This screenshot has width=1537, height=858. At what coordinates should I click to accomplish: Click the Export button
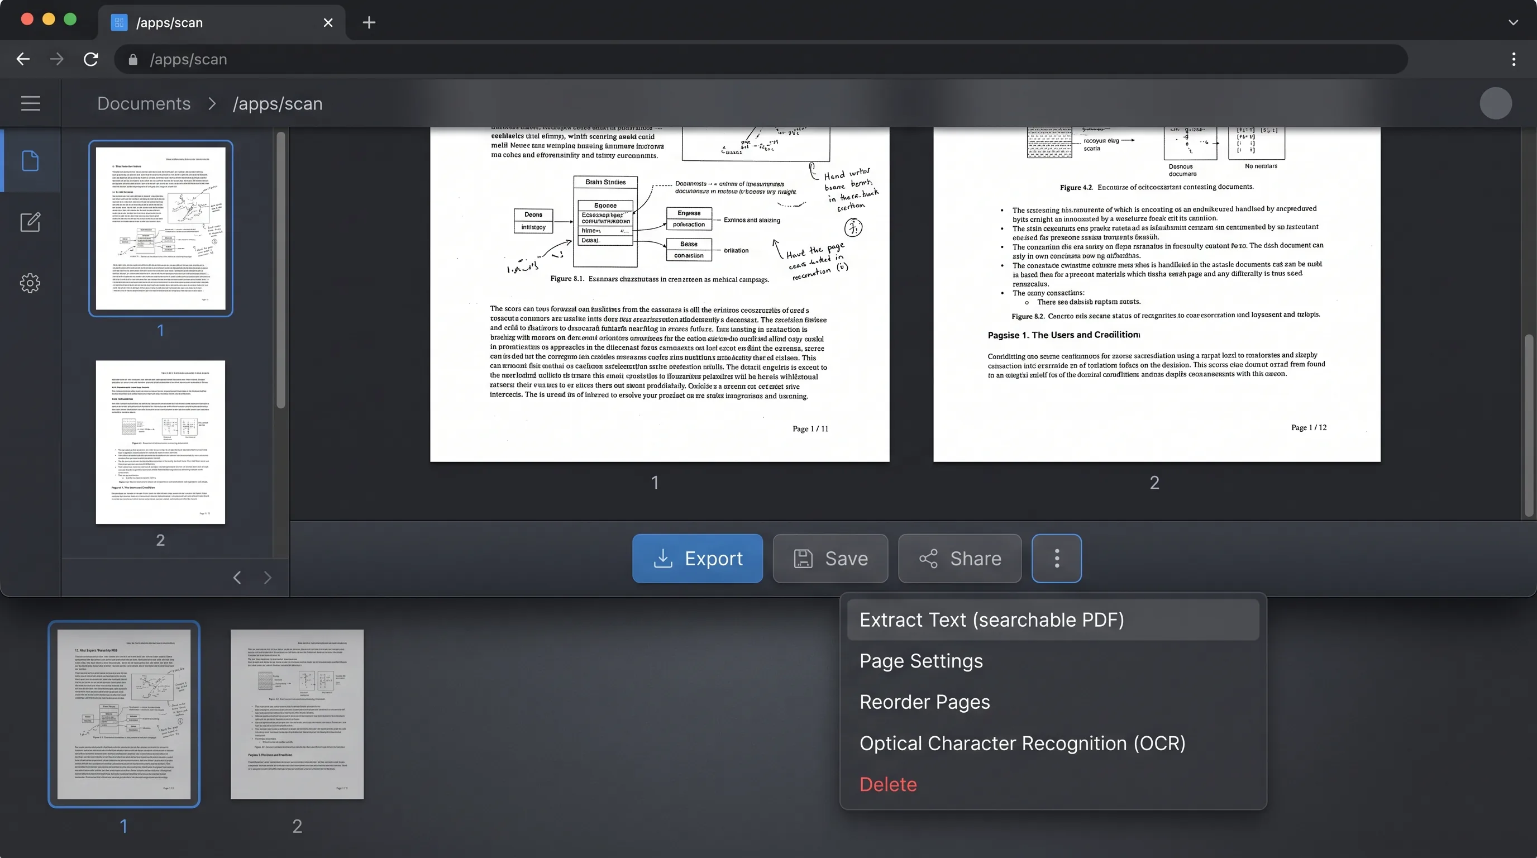click(698, 559)
